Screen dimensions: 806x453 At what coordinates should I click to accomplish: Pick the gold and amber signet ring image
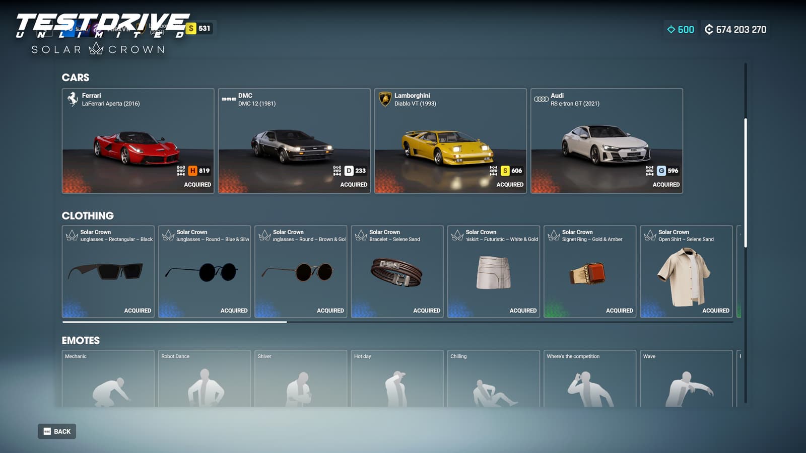[588, 273]
